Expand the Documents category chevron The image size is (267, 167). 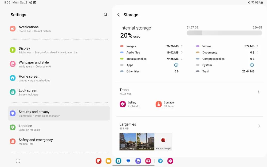point(258,52)
